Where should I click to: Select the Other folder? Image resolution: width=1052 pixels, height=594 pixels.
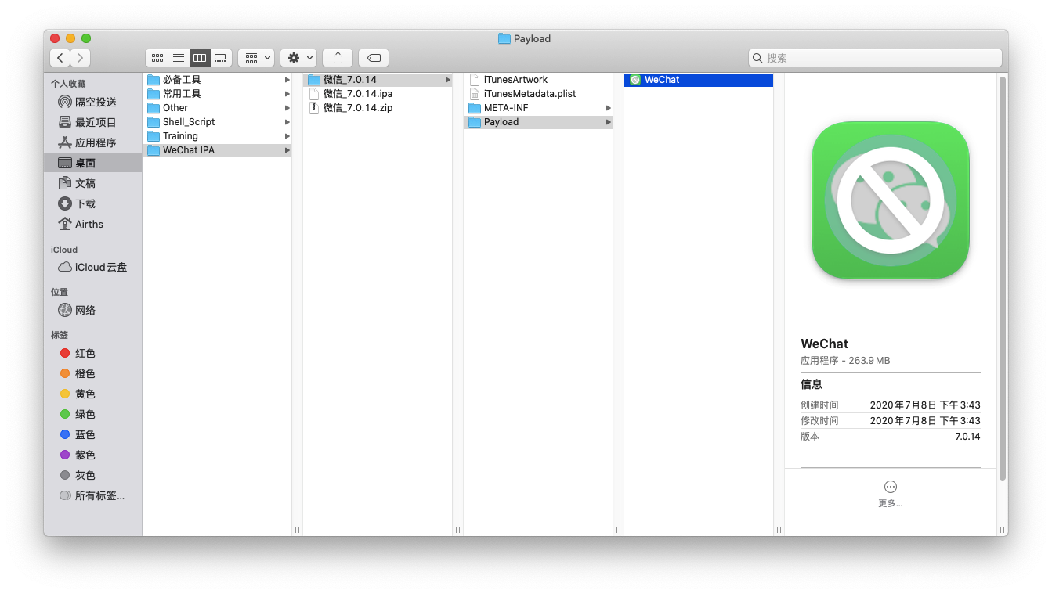point(217,108)
